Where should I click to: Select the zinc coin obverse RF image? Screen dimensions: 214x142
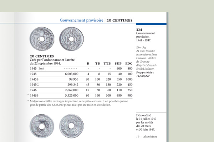coord(42,39)
